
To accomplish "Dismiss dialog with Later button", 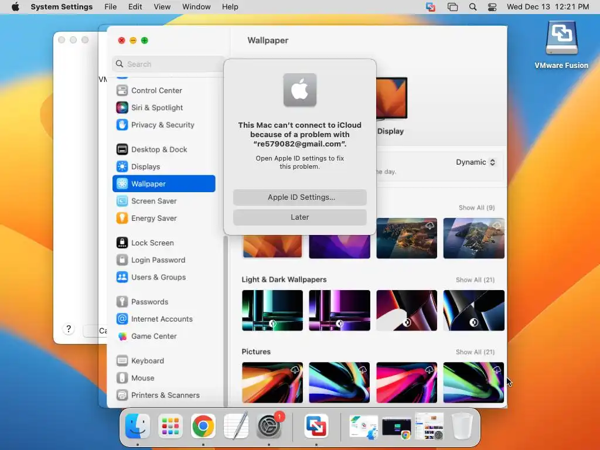I will pyautogui.click(x=300, y=217).
